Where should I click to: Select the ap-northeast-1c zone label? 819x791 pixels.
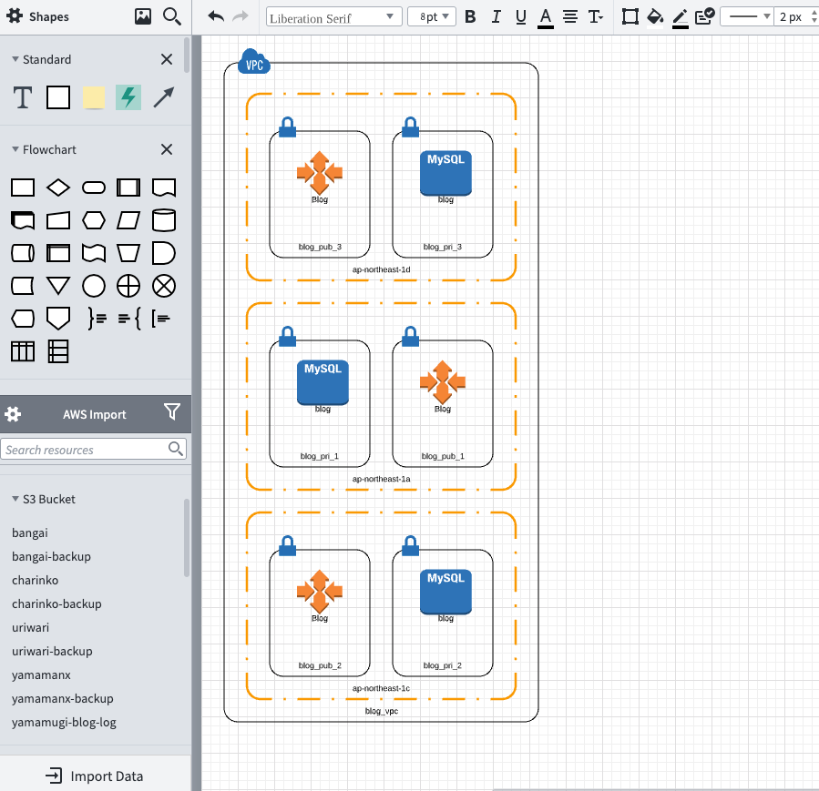click(381, 688)
